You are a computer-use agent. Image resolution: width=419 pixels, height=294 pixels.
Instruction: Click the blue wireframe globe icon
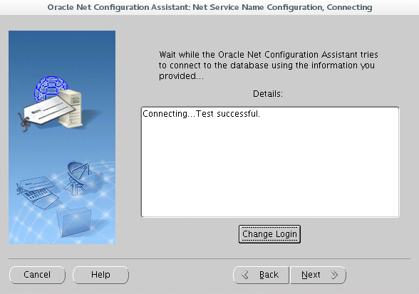50,88
